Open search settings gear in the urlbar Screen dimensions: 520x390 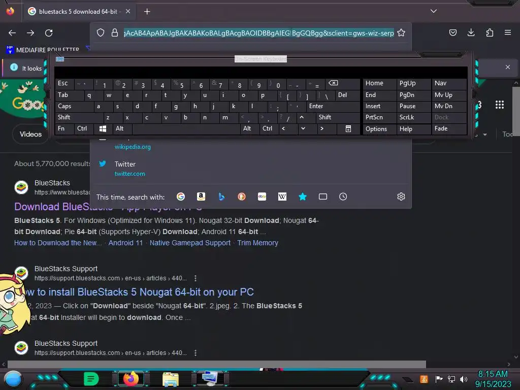tap(401, 197)
